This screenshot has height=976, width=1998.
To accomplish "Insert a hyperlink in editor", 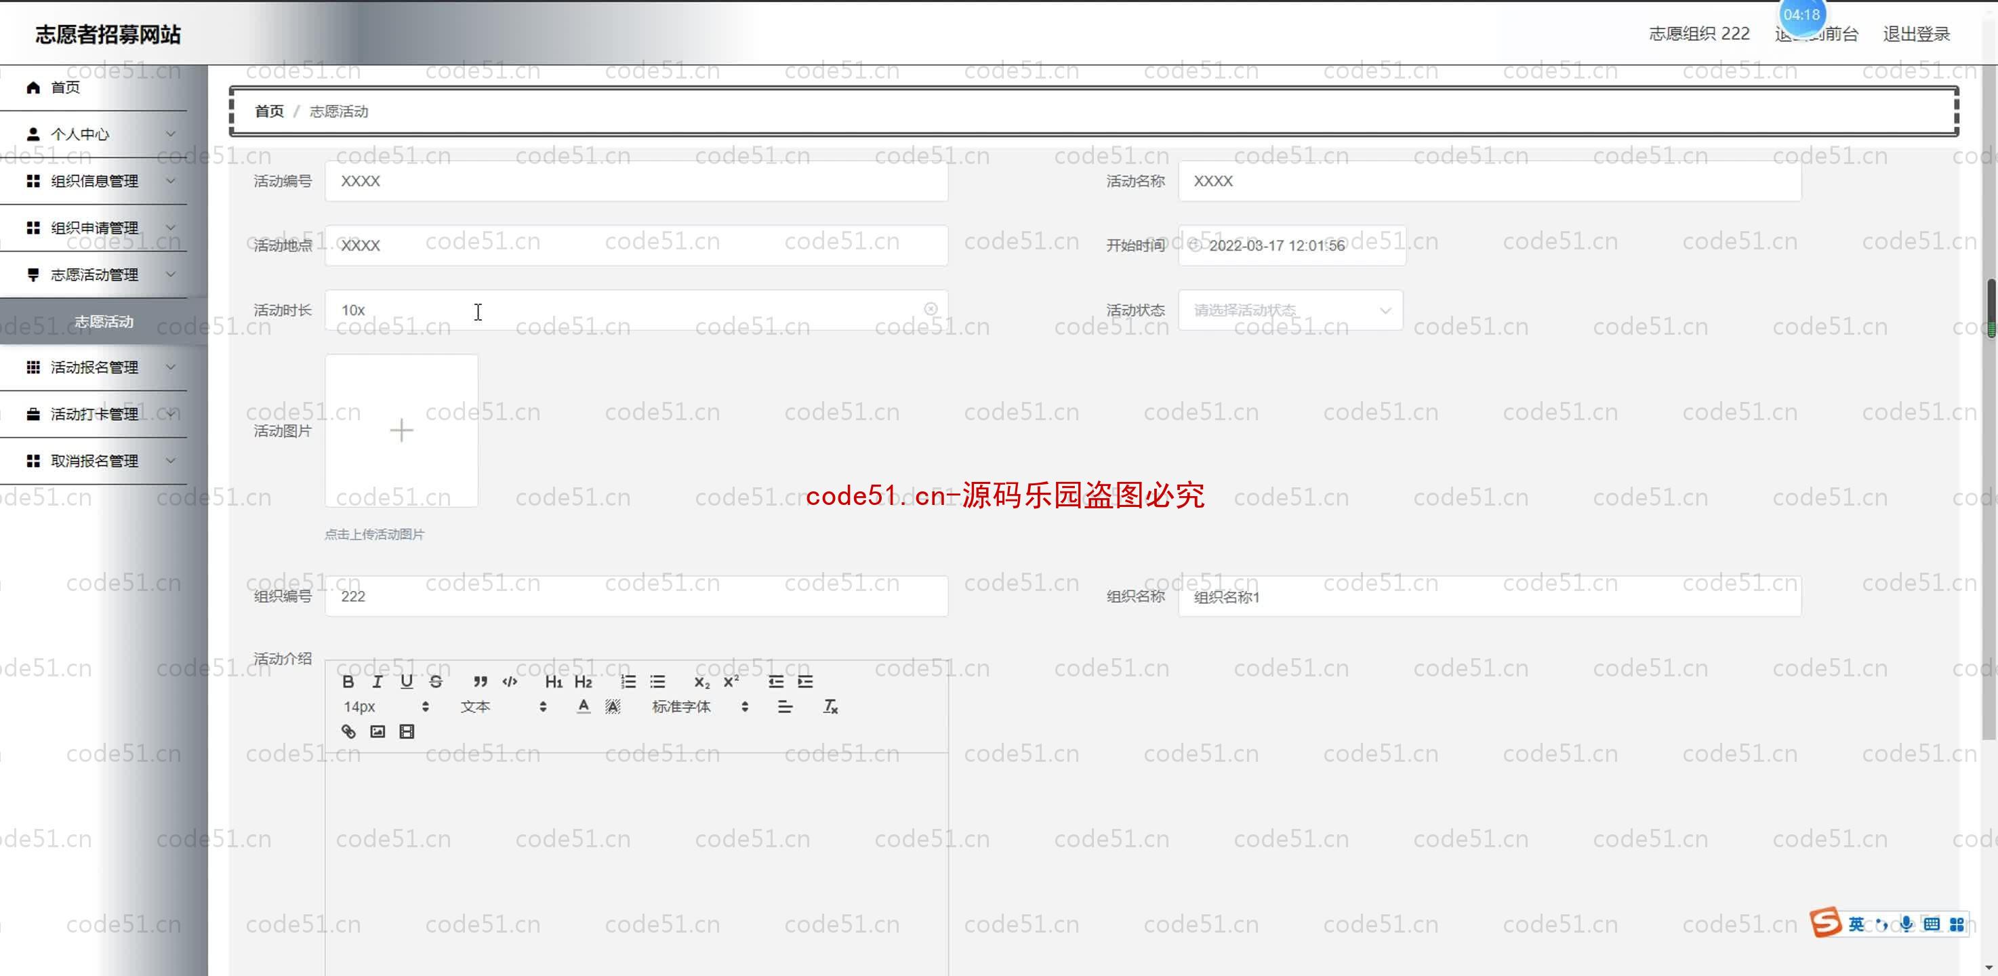I will point(348,731).
